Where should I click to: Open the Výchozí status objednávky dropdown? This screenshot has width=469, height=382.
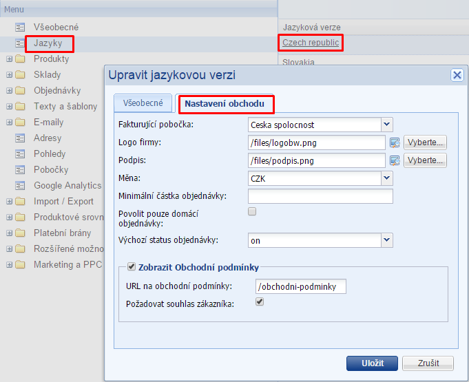(x=387, y=240)
